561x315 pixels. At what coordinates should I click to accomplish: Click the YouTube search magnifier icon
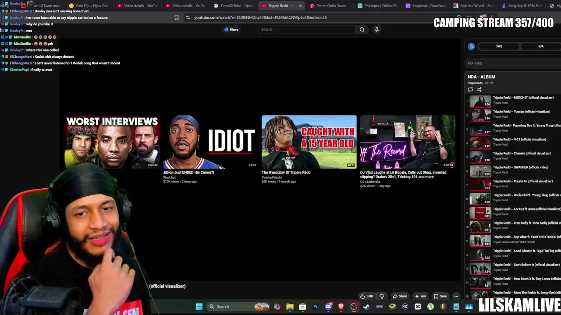362,30
